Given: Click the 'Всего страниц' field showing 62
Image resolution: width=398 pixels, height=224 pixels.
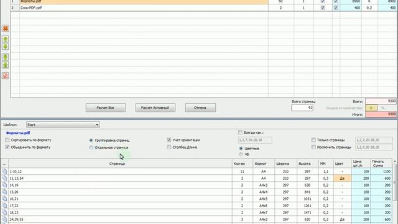Looking at the screenshot, I should [x=302, y=108].
